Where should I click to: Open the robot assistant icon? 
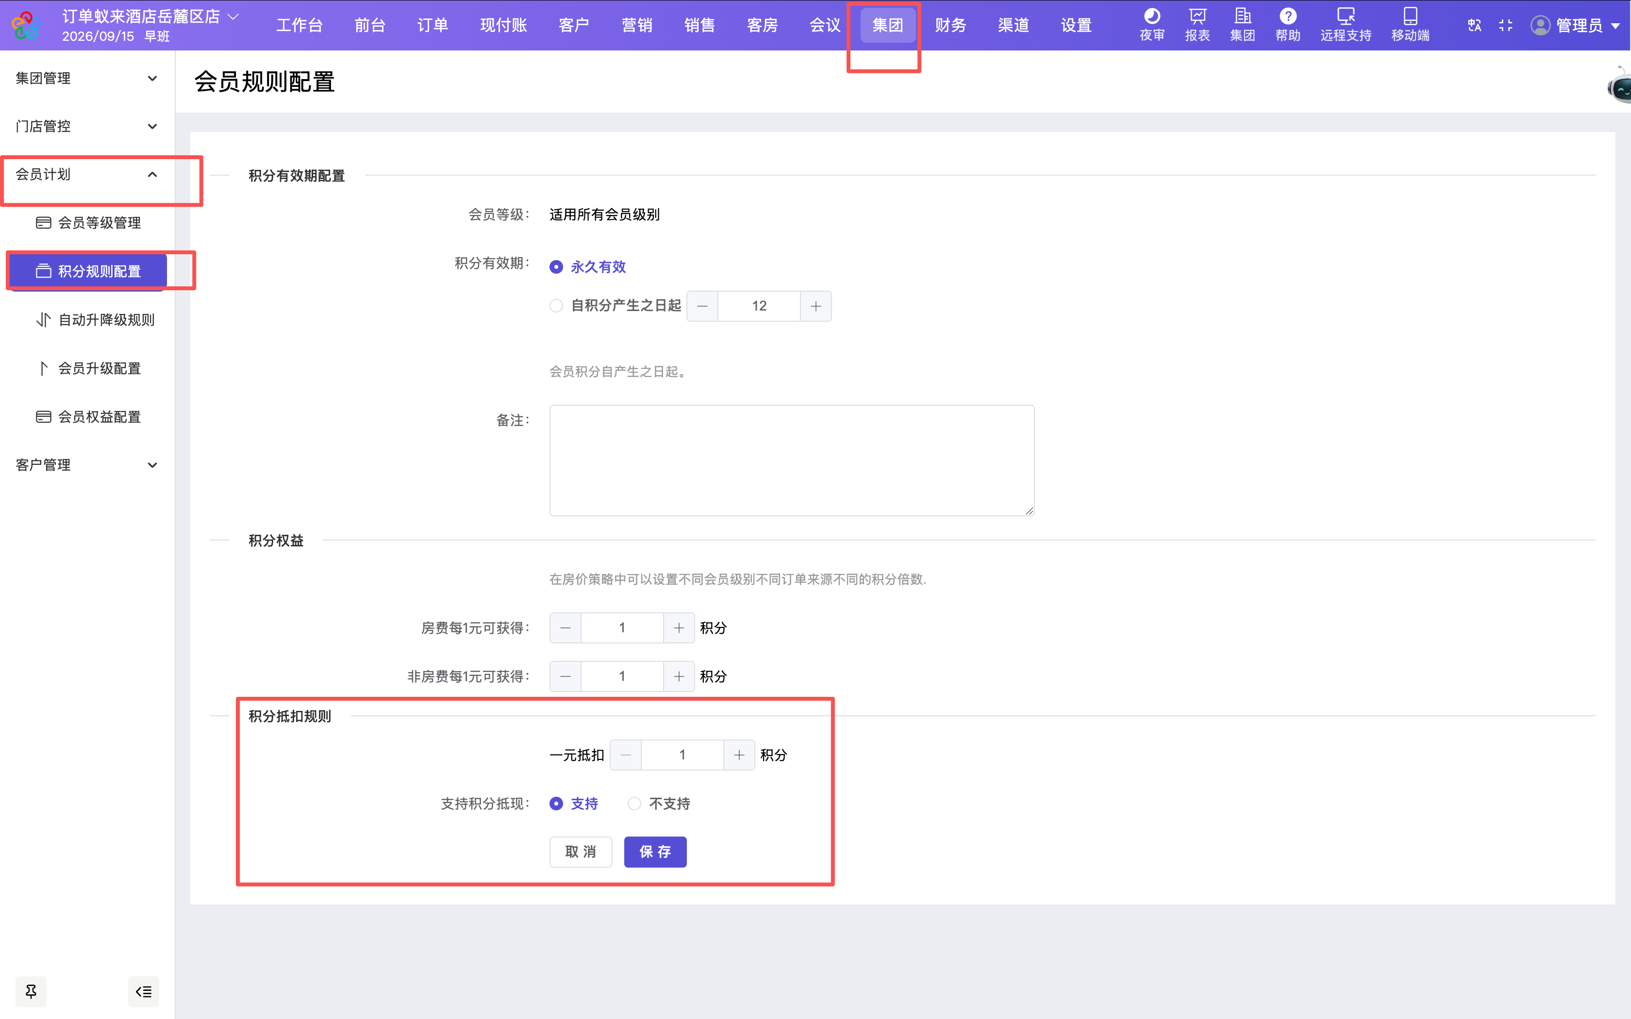click(x=1620, y=85)
